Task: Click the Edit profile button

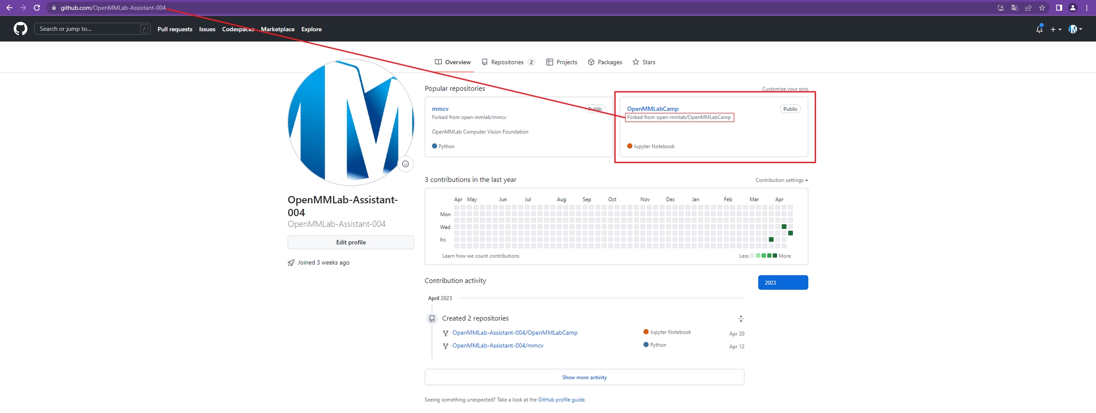Action: click(351, 242)
